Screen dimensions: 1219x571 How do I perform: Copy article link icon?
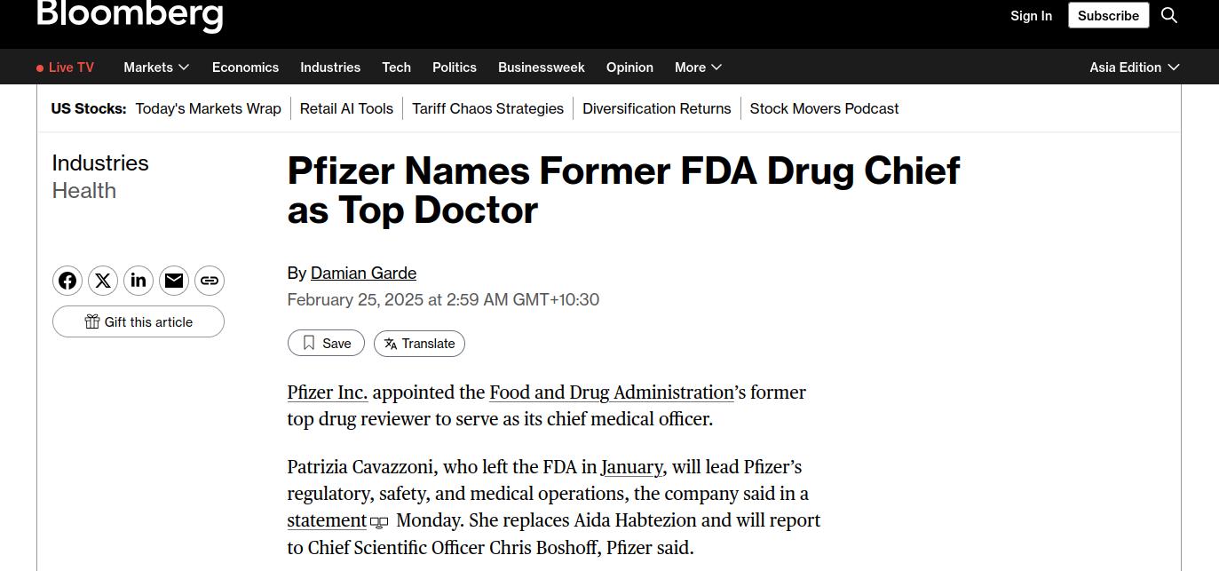(x=210, y=281)
